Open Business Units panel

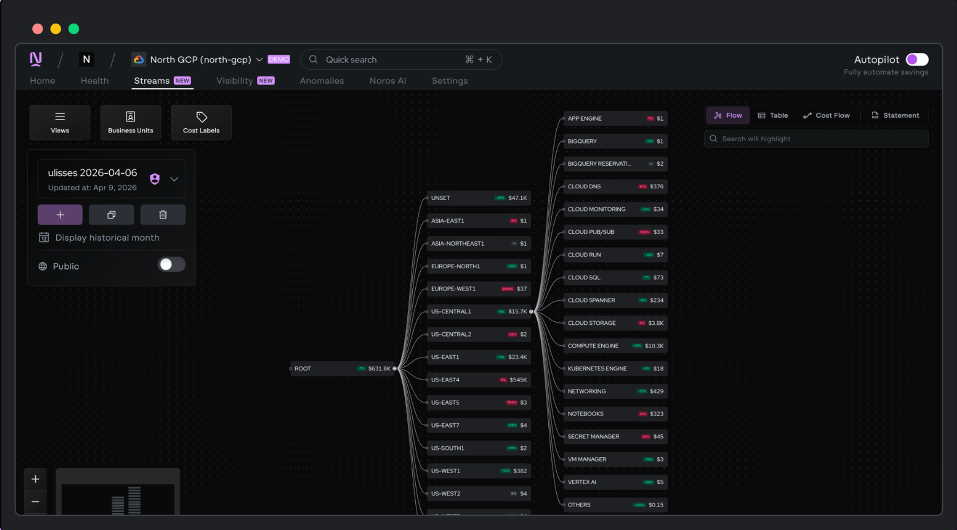[130, 123]
